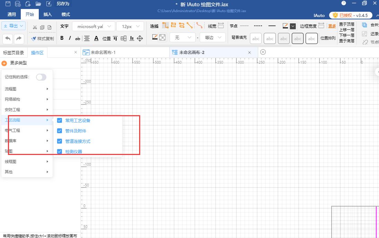Select the orthogonal connector line style
This screenshot has height=238, width=379.
[x=165, y=25]
